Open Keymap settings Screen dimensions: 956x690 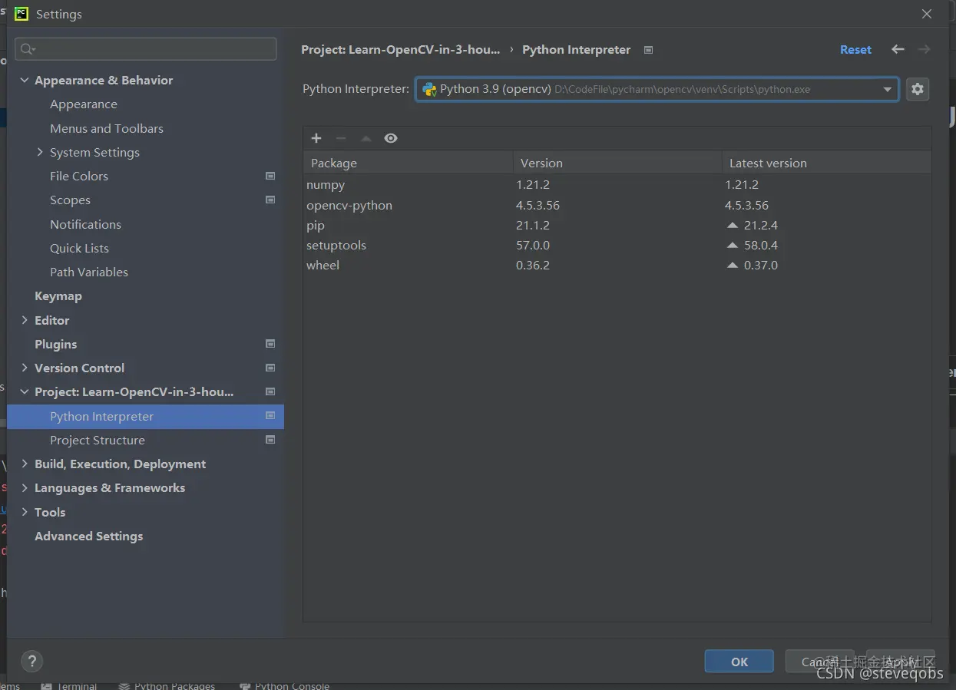click(x=58, y=295)
